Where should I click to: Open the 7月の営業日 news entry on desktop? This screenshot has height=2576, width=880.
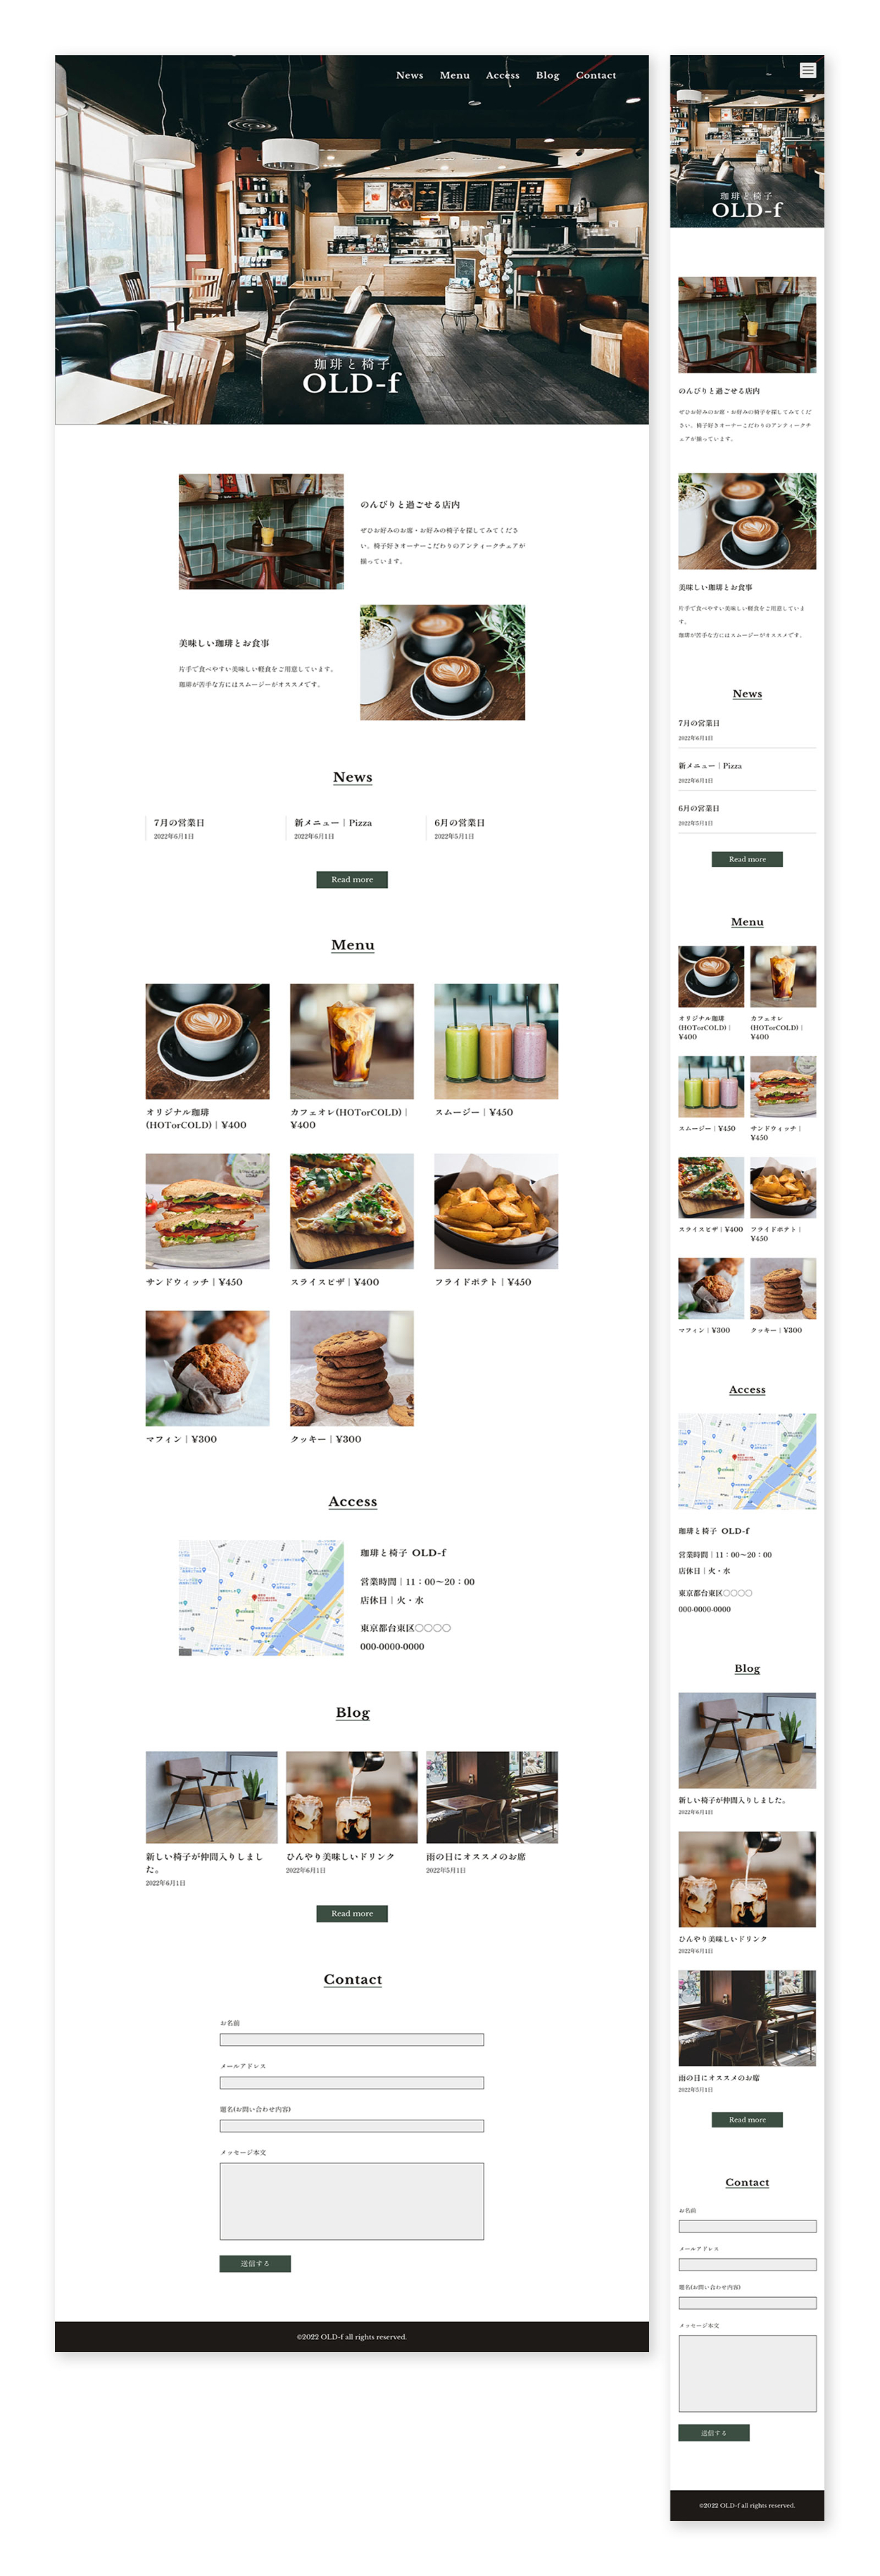click(179, 823)
